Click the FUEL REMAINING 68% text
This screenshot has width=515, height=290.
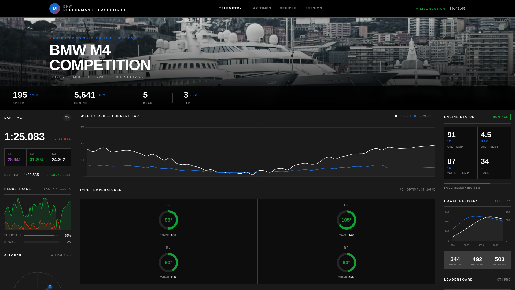pos(462,188)
